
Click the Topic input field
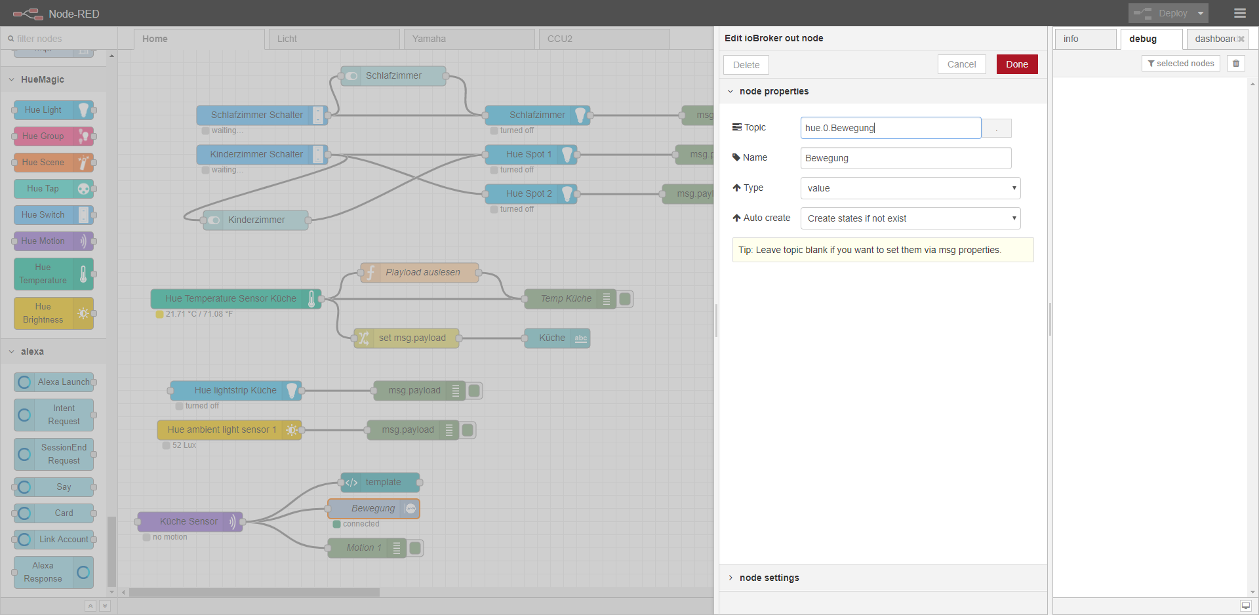click(x=891, y=128)
